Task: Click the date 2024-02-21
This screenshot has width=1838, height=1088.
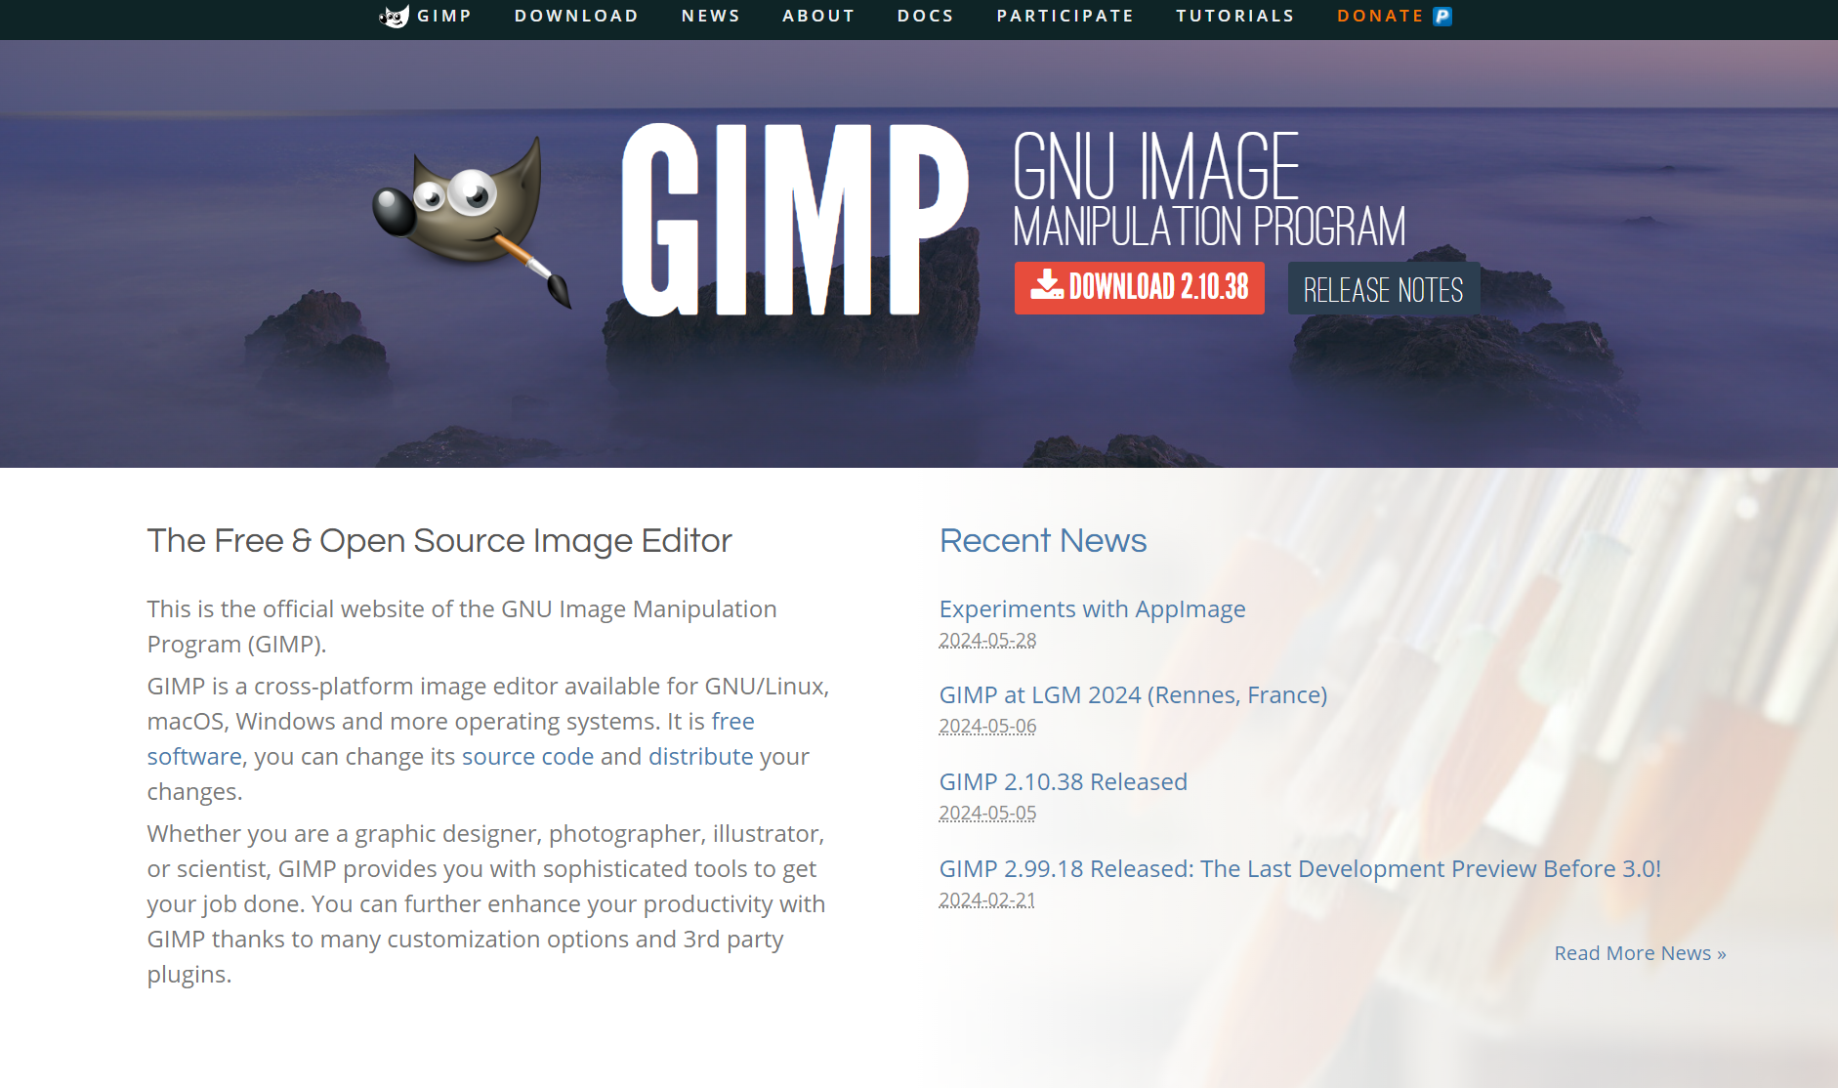Action: [x=986, y=900]
